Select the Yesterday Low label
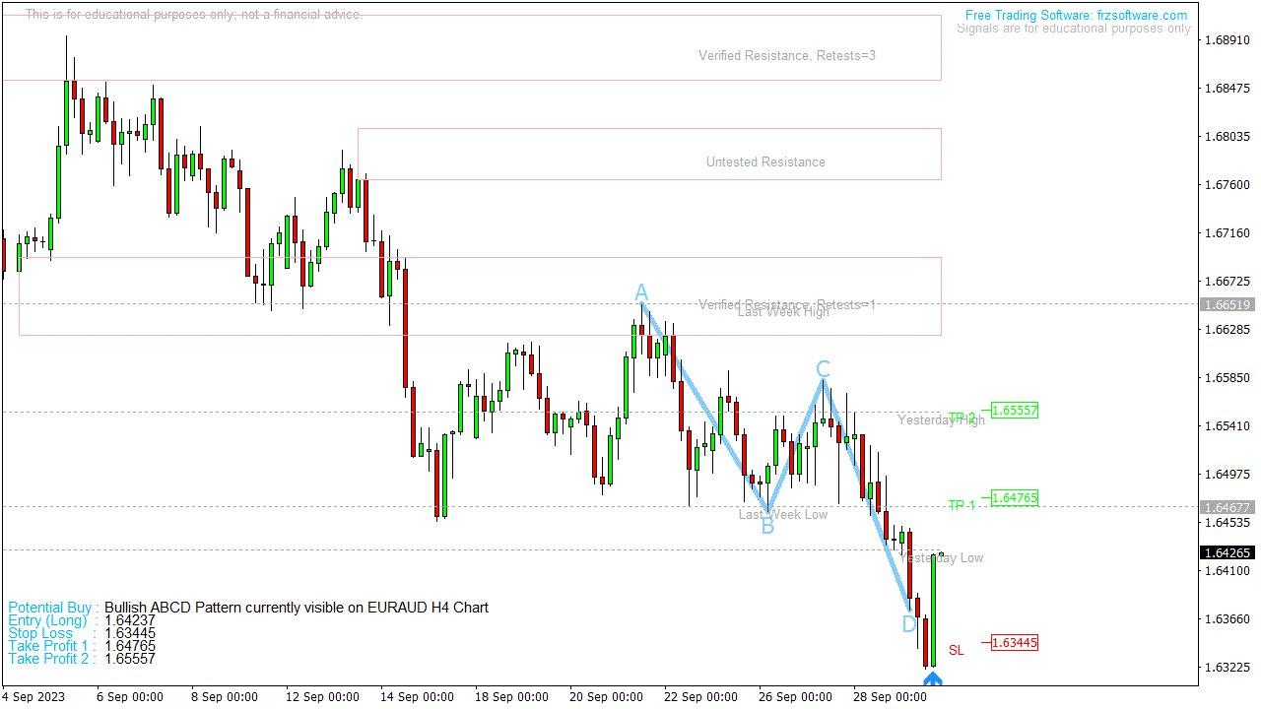The image size is (1261, 709). 942,558
